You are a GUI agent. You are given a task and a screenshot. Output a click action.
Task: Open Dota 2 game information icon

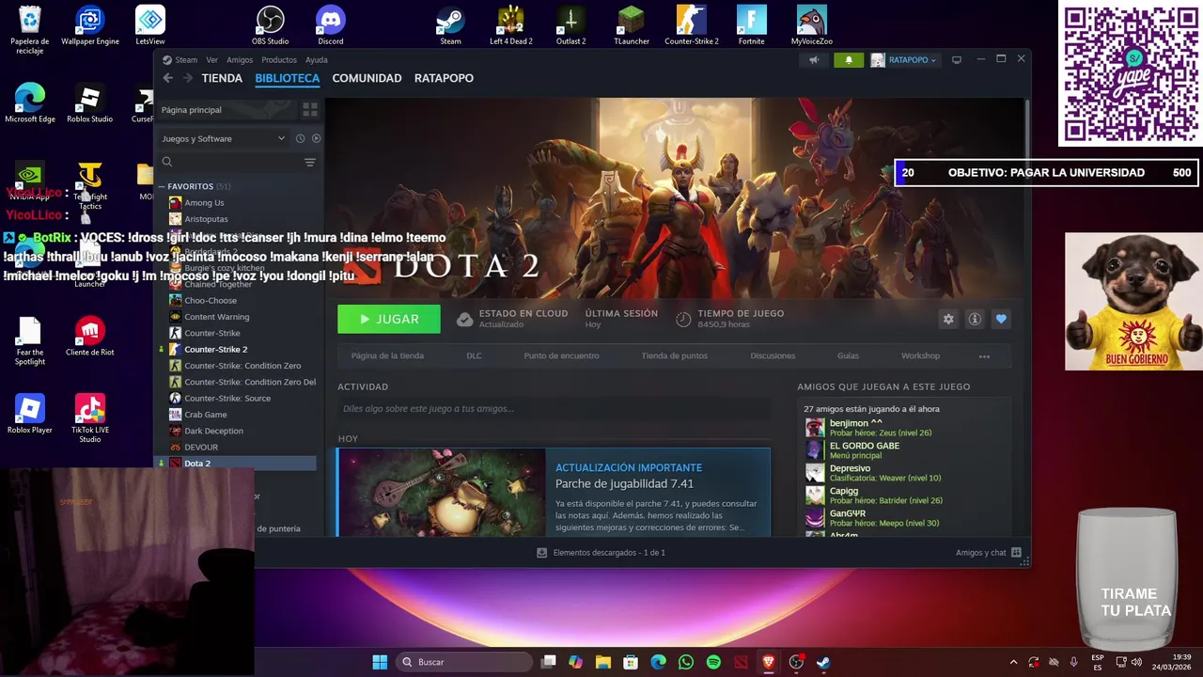(975, 319)
